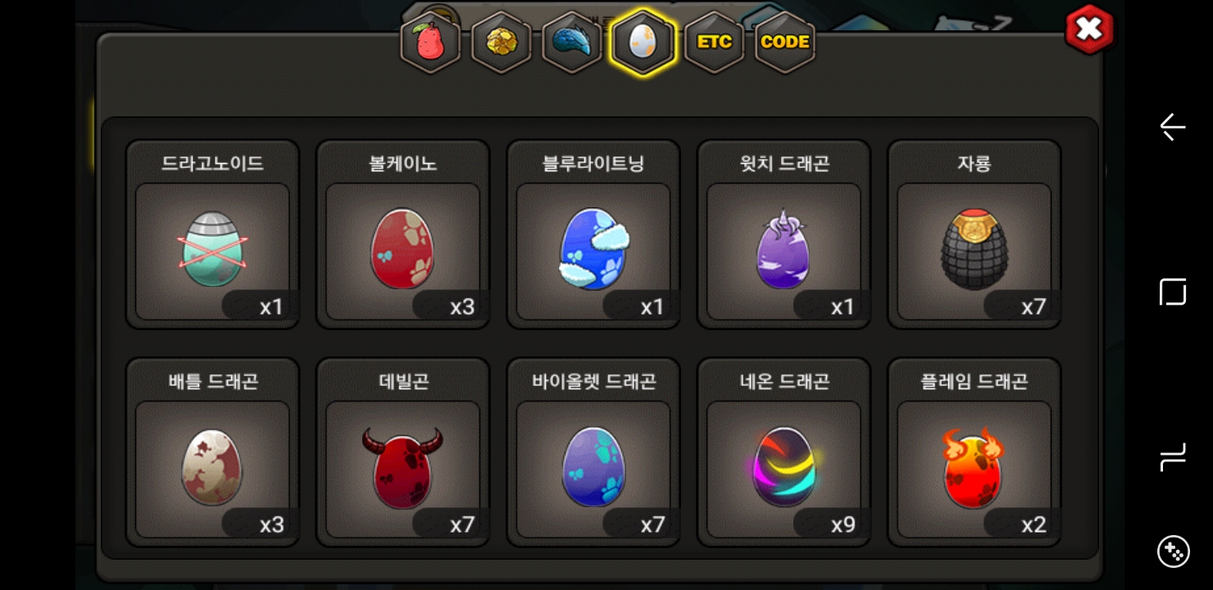Choose the fiery 플레임 드래곤 egg
This screenshot has height=590, width=1213.
[974, 452]
